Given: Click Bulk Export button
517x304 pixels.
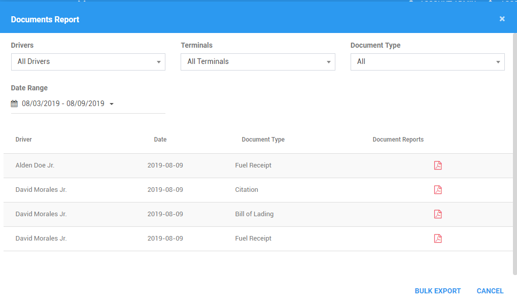Looking at the screenshot, I should 437,291.
